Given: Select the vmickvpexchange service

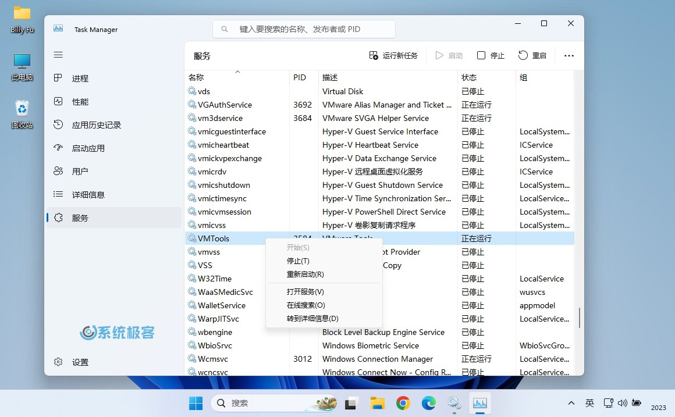Looking at the screenshot, I should pos(379,158).
